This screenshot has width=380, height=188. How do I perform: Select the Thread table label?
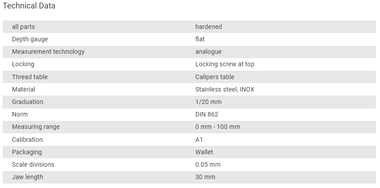30,77
